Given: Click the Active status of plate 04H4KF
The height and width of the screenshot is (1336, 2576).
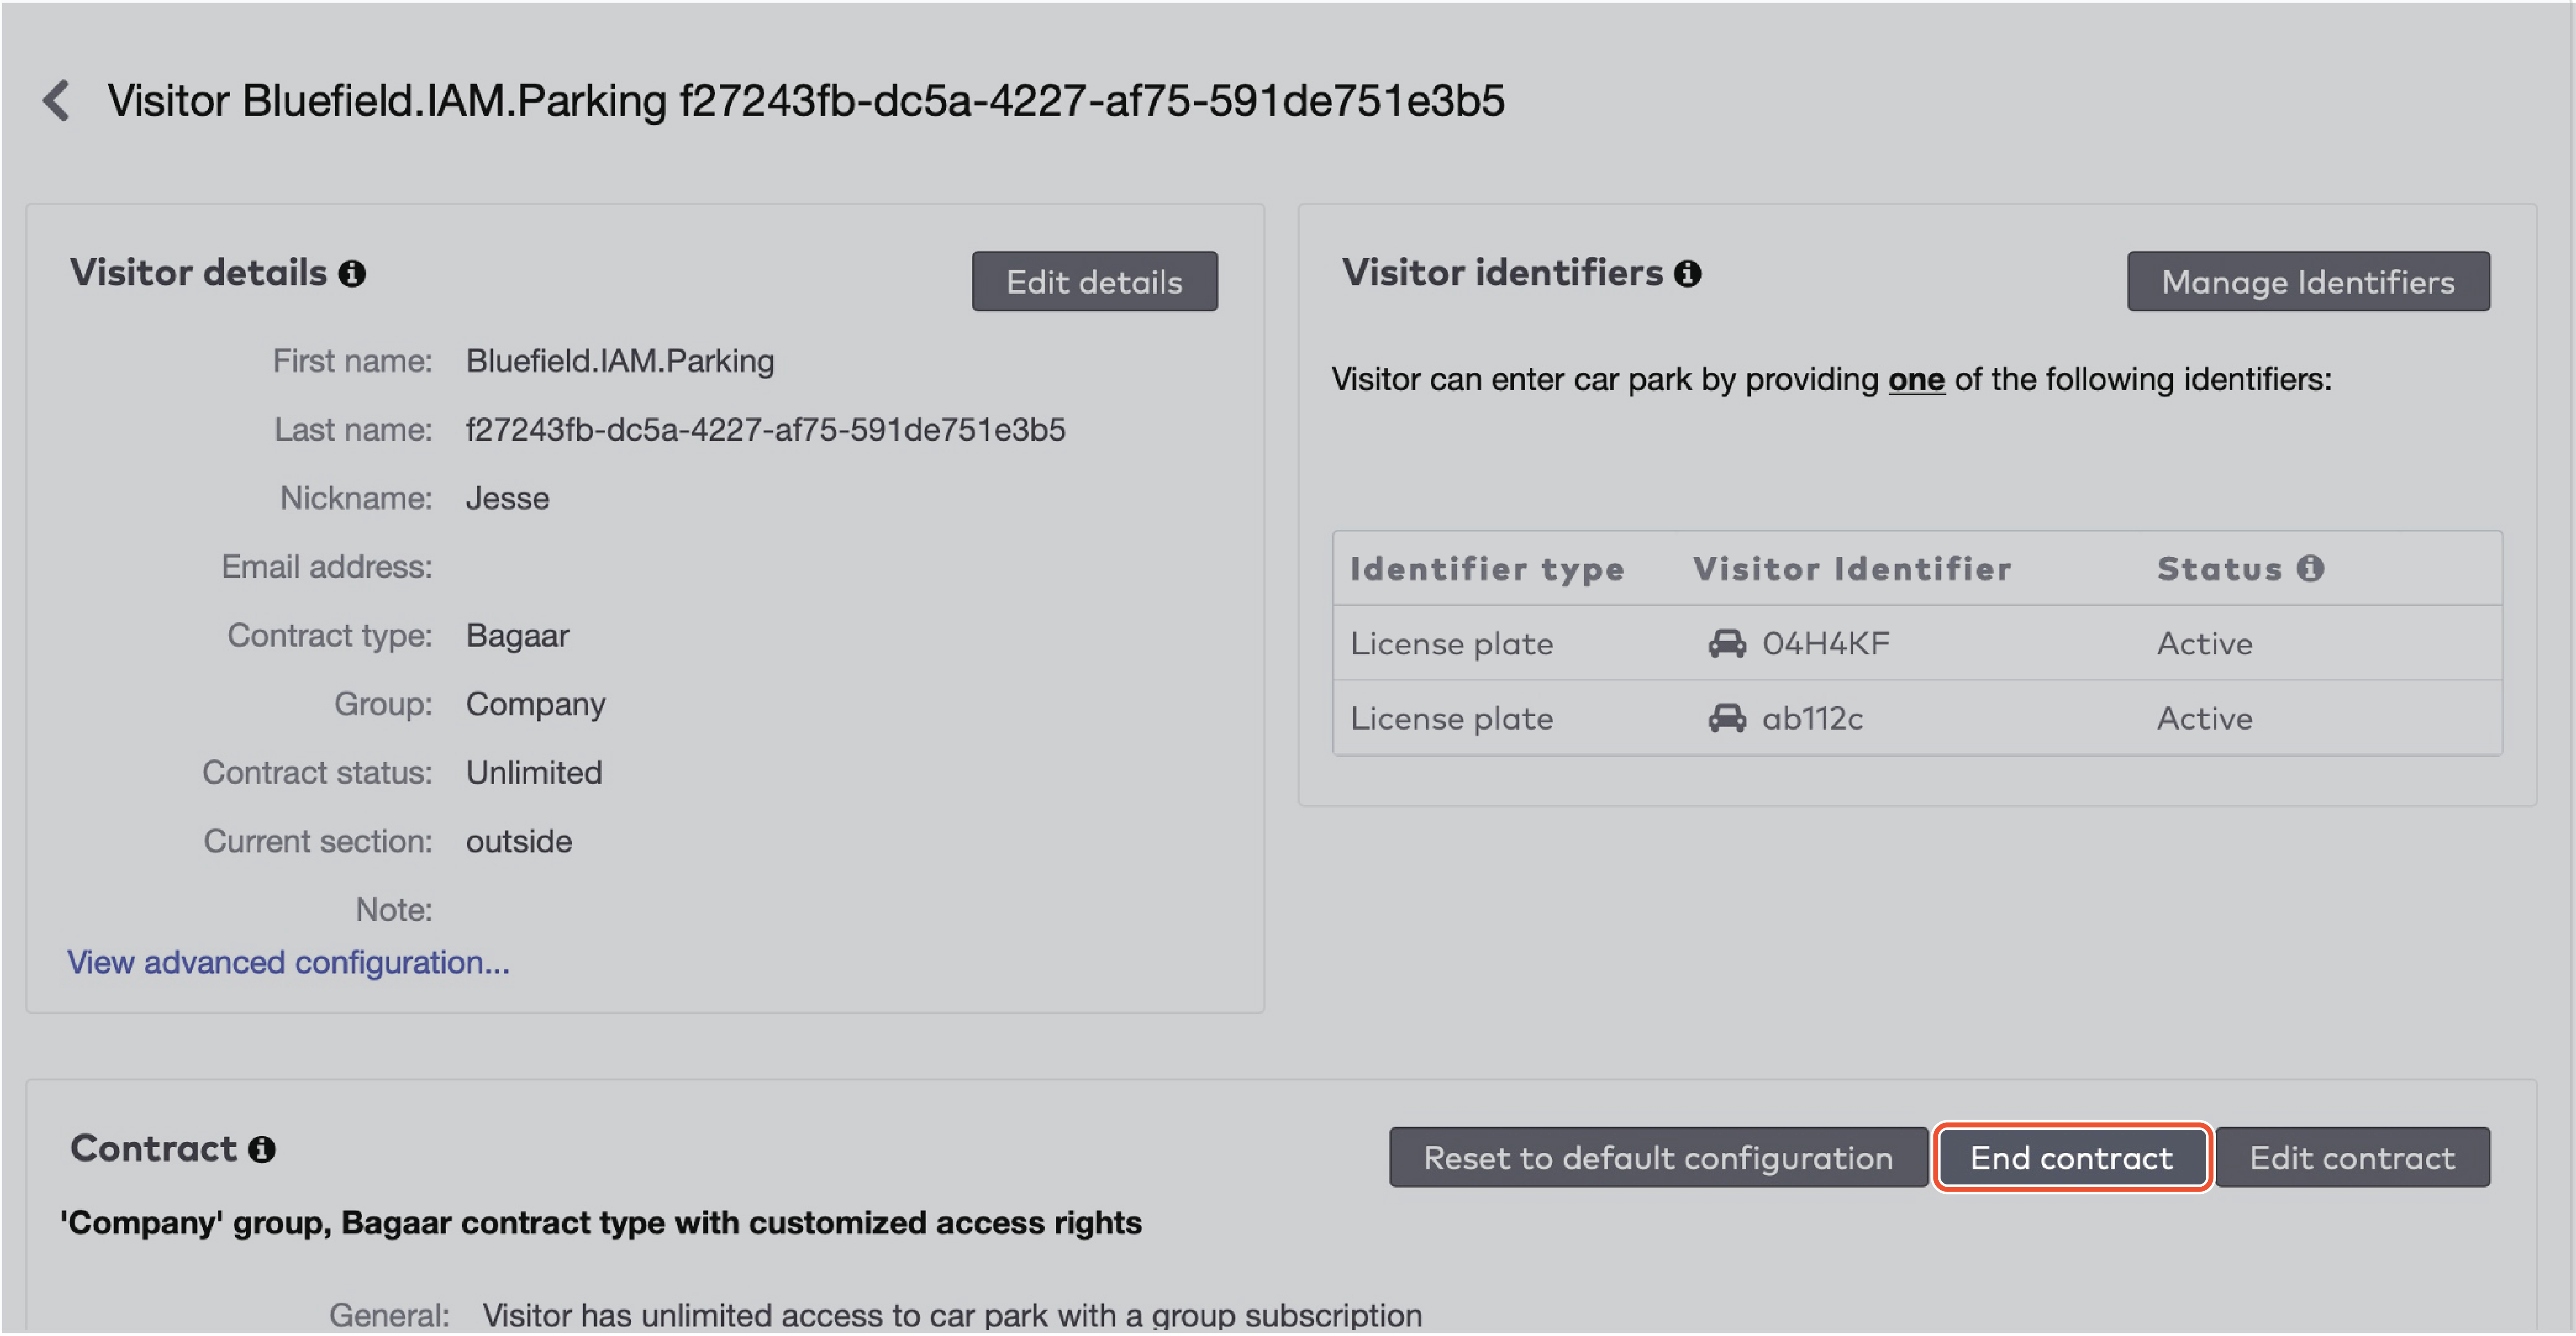Looking at the screenshot, I should point(2205,643).
